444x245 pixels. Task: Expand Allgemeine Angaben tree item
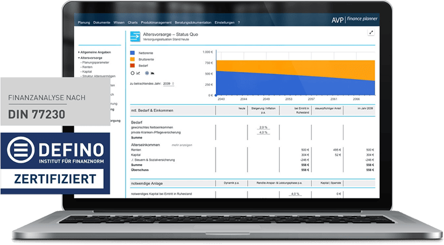pos(94,52)
